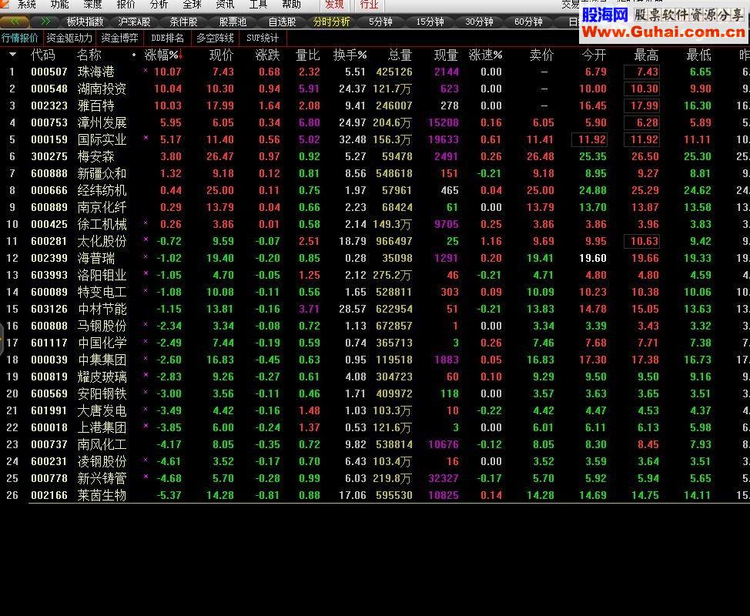The image size is (750, 616).
Task: Sort by the 量比 column header
Action: pos(307,55)
